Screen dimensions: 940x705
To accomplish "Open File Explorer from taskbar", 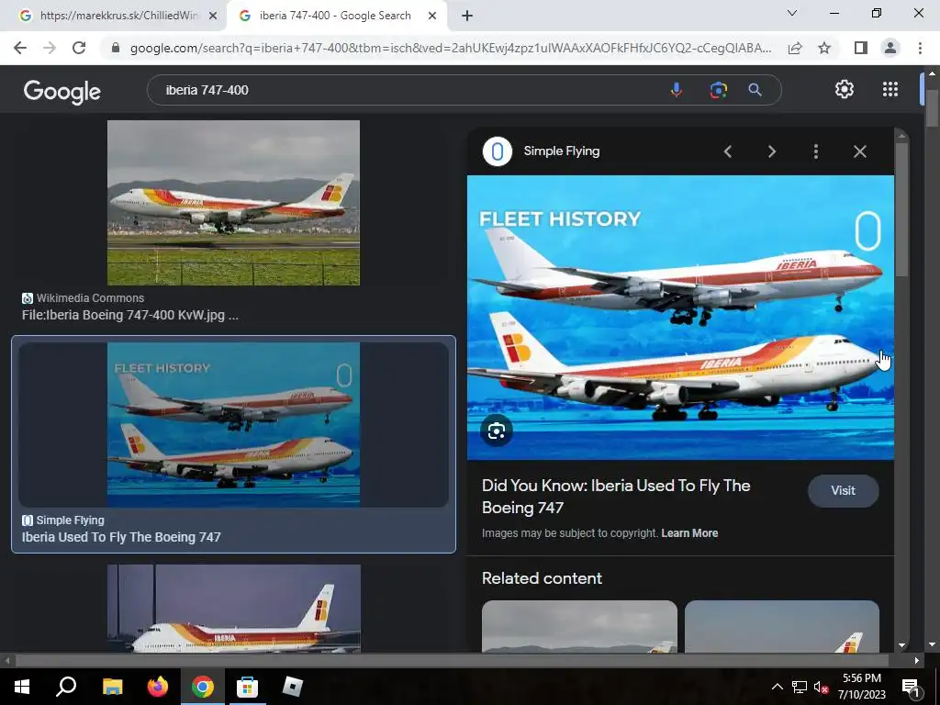I will click(112, 687).
